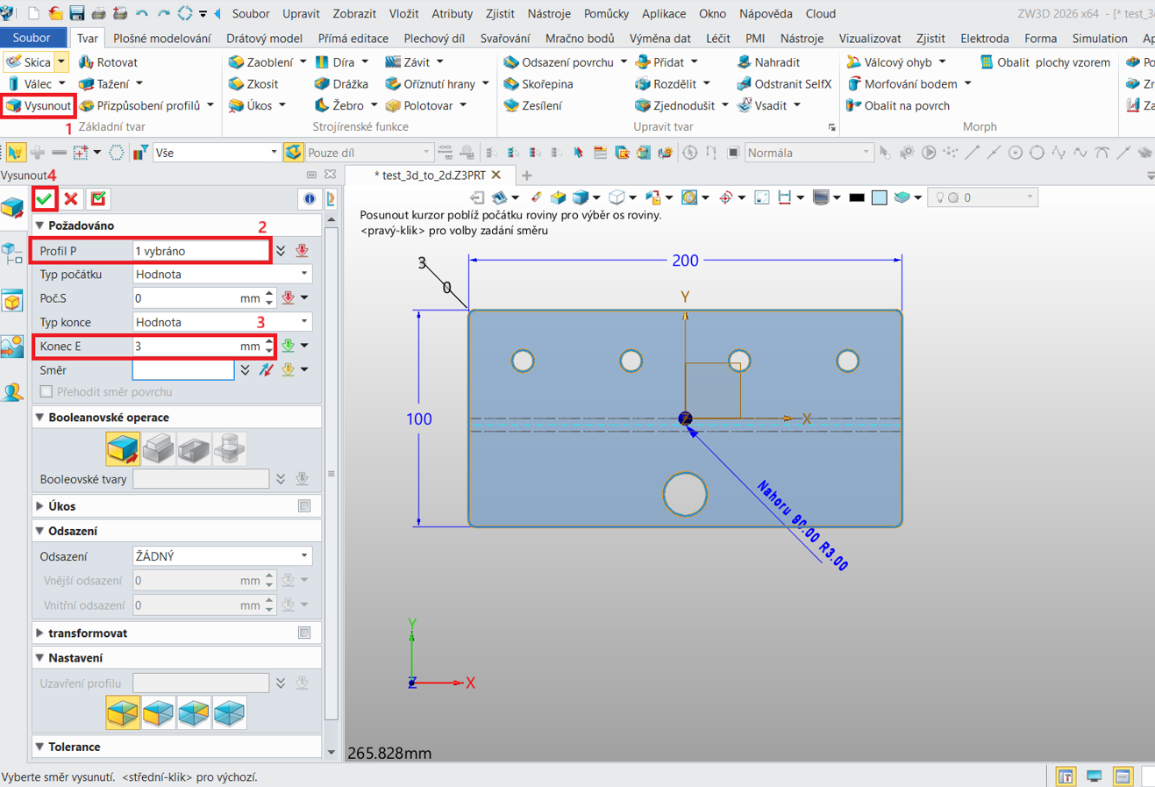The height and width of the screenshot is (787, 1155).
Task: Cancel the extrude with red X
Action: pos(71,199)
